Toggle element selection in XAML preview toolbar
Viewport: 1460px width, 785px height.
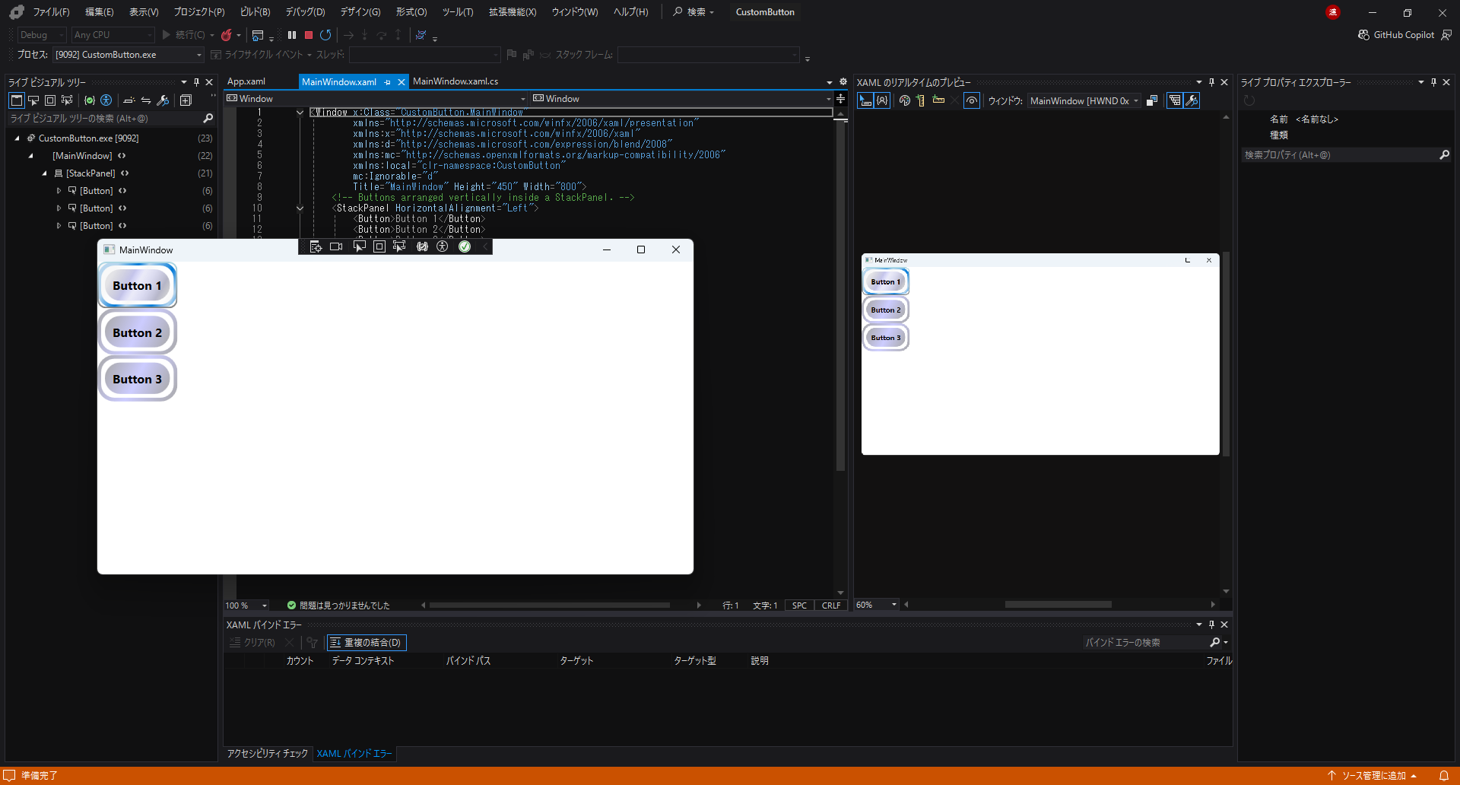(x=865, y=100)
